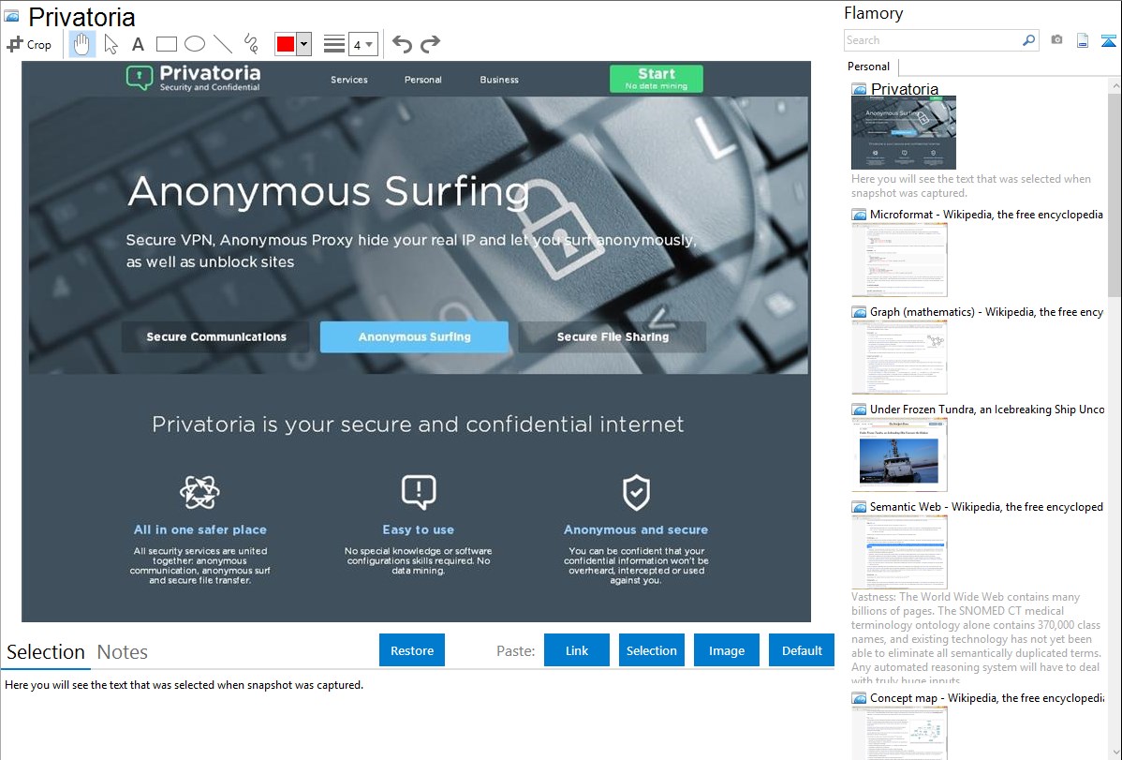Click the Easy to use heading
The height and width of the screenshot is (760, 1122).
[419, 529]
